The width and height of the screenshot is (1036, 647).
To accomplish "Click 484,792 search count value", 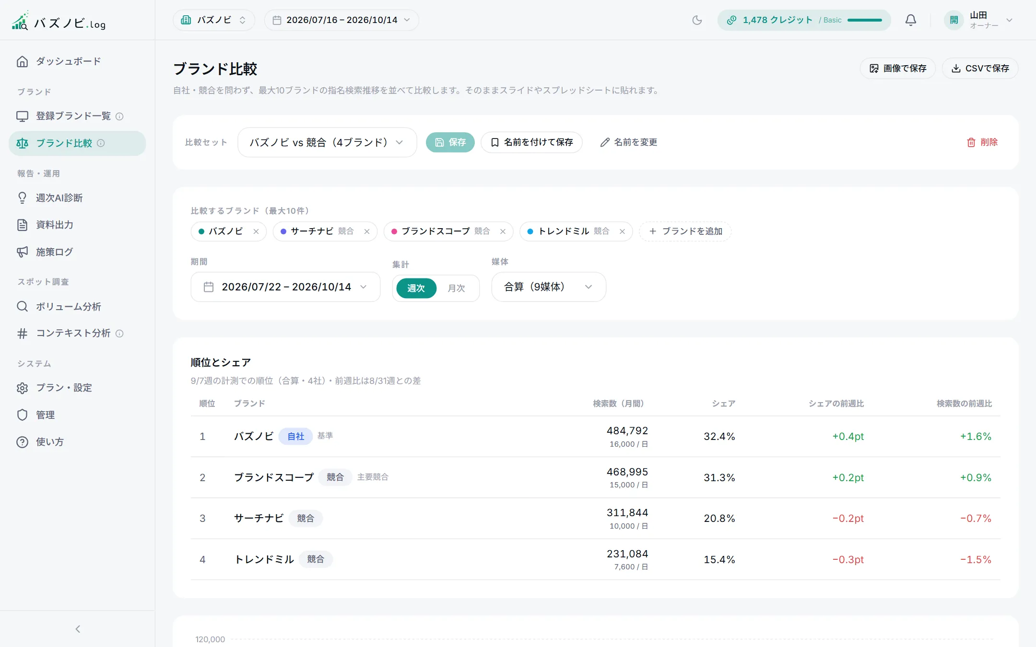I will [627, 431].
